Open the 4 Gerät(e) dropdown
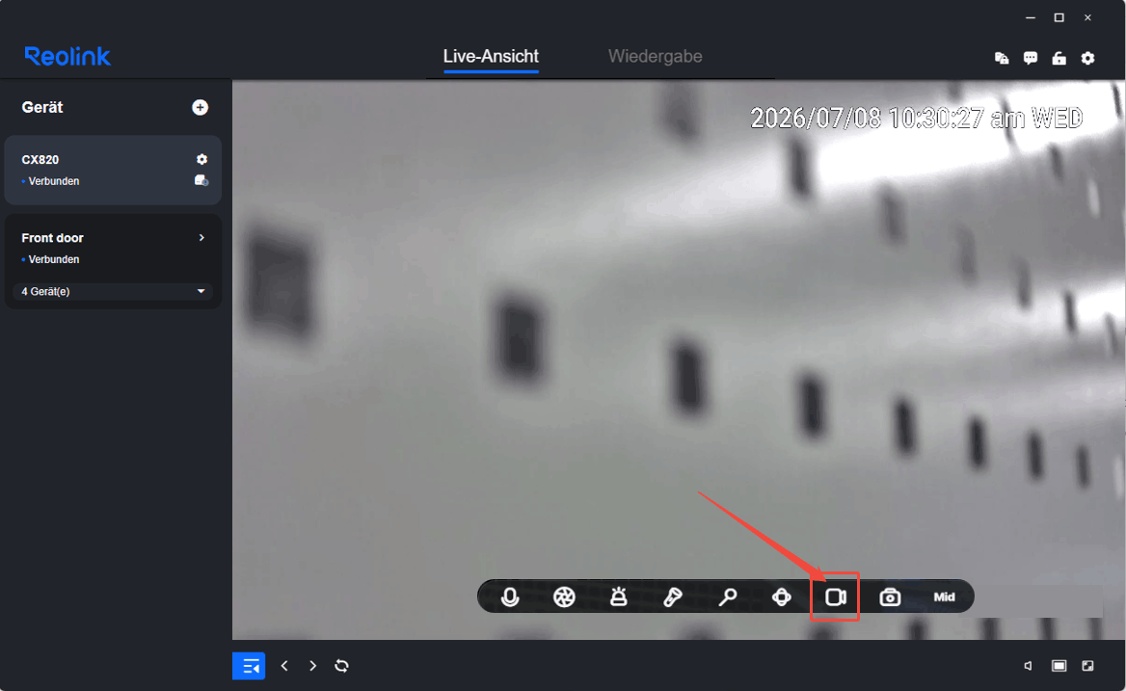Image resolution: width=1126 pixels, height=691 pixels. (x=113, y=291)
